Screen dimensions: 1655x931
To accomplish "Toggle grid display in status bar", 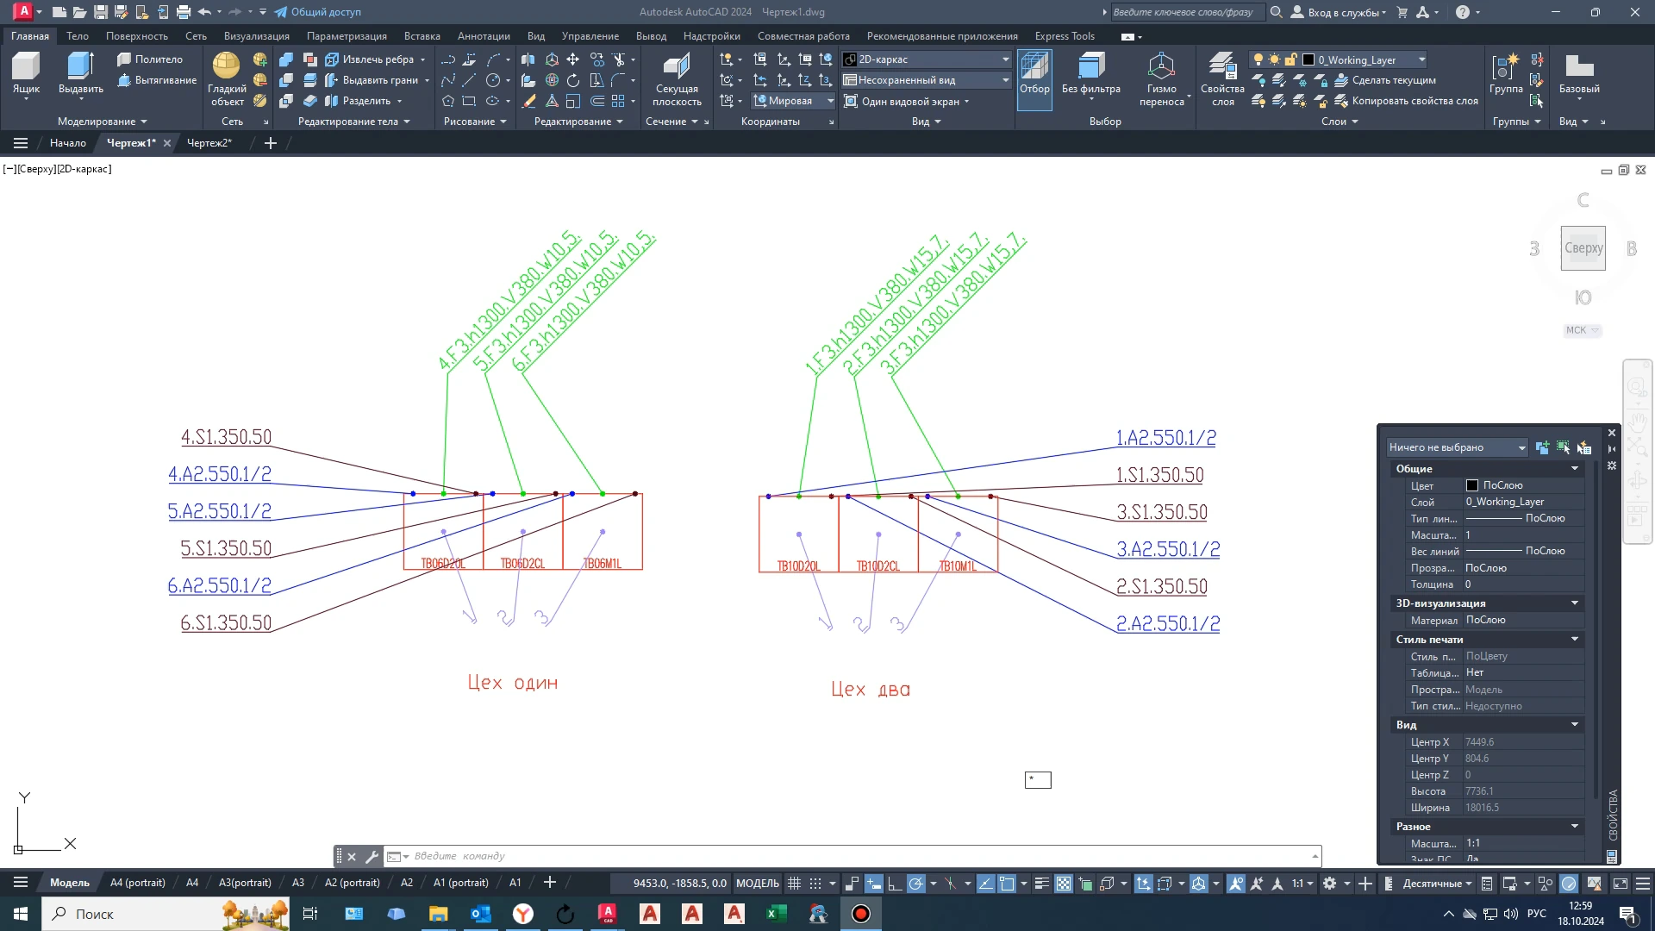I will point(795,884).
